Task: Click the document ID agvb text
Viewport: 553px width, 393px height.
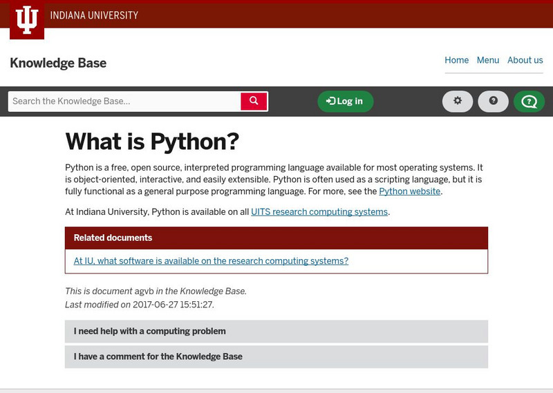Action: click(x=144, y=291)
